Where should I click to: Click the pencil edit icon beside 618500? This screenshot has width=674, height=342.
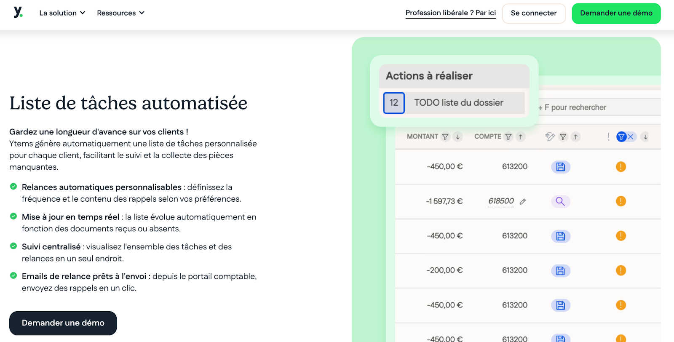(x=523, y=202)
